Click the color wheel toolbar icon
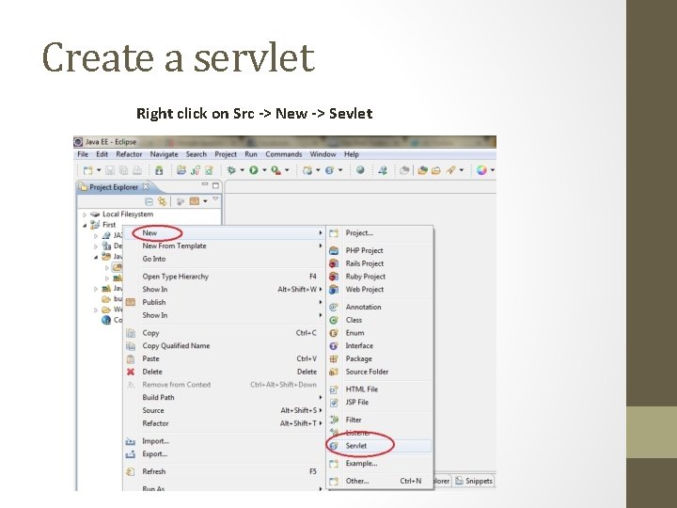The image size is (677, 508). point(481,170)
